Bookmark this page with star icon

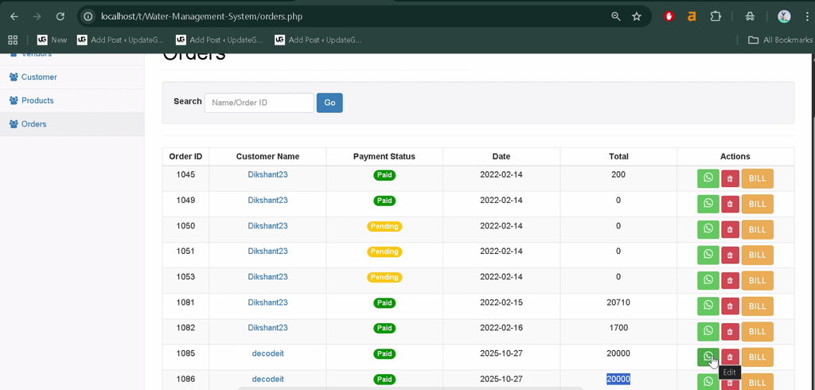(x=637, y=17)
